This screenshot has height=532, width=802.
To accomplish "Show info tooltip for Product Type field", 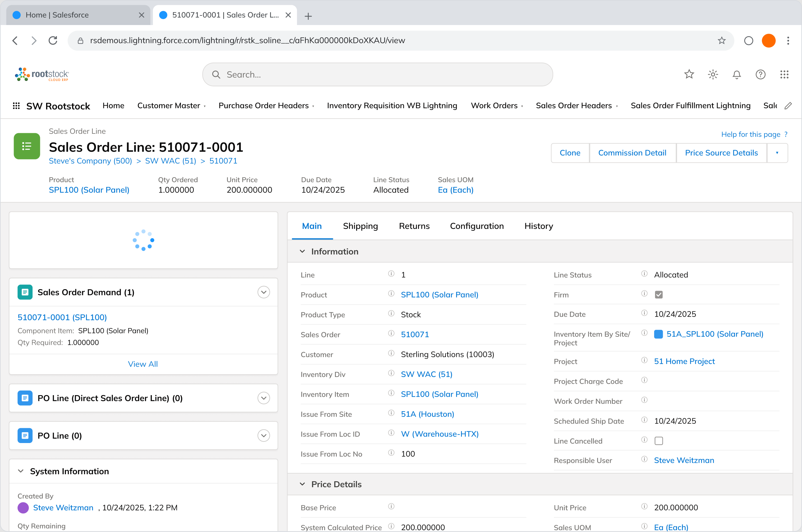I will 391,313.
